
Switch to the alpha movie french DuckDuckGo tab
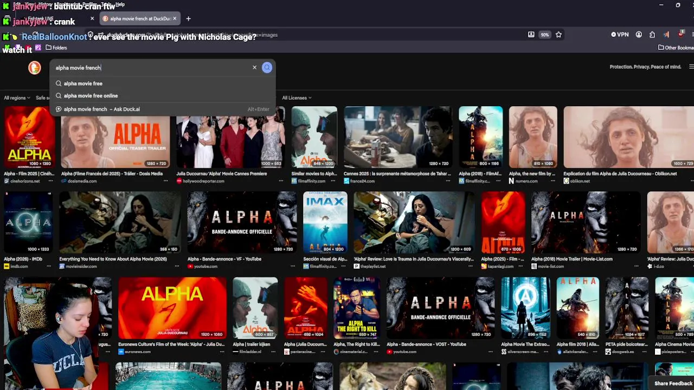tap(139, 18)
